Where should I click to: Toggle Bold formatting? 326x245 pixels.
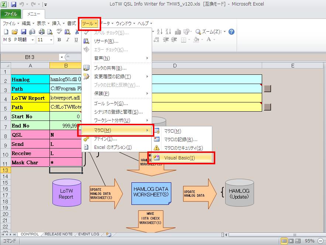coord(59,40)
